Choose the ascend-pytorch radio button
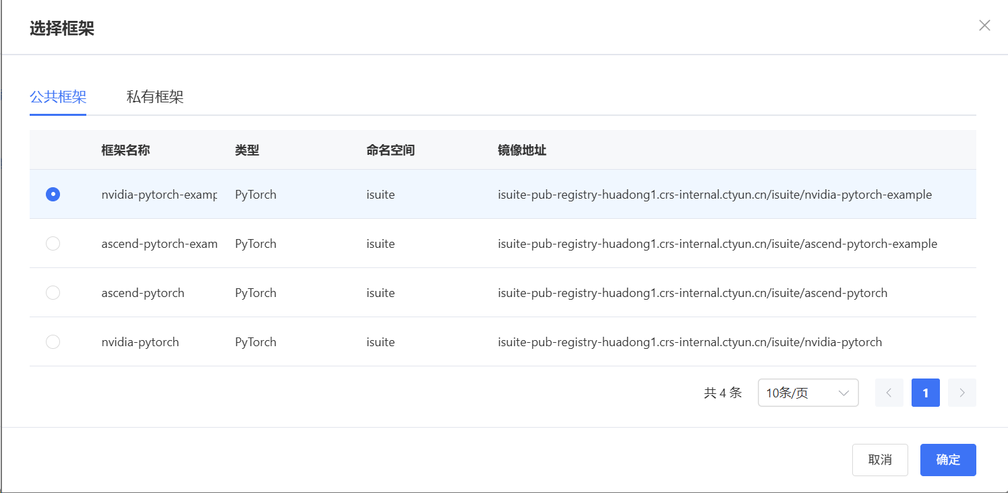Screen dimensions: 1008x493 coord(53,293)
